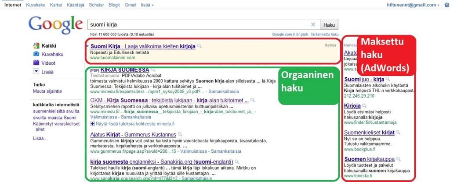
Task: Open account menu for hiltunennt@gmail.com
Action: coord(413,5)
